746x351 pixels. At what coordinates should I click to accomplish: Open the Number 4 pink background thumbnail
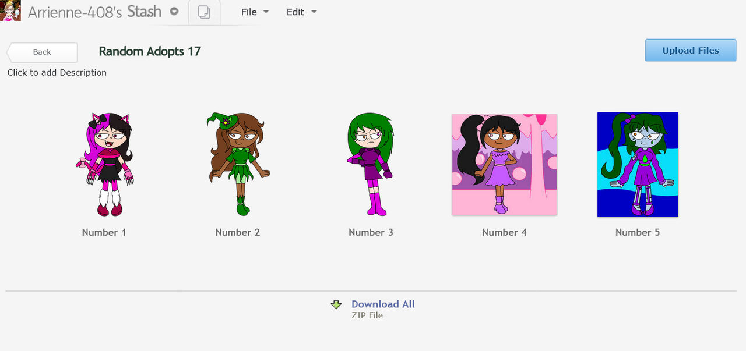[504, 165]
